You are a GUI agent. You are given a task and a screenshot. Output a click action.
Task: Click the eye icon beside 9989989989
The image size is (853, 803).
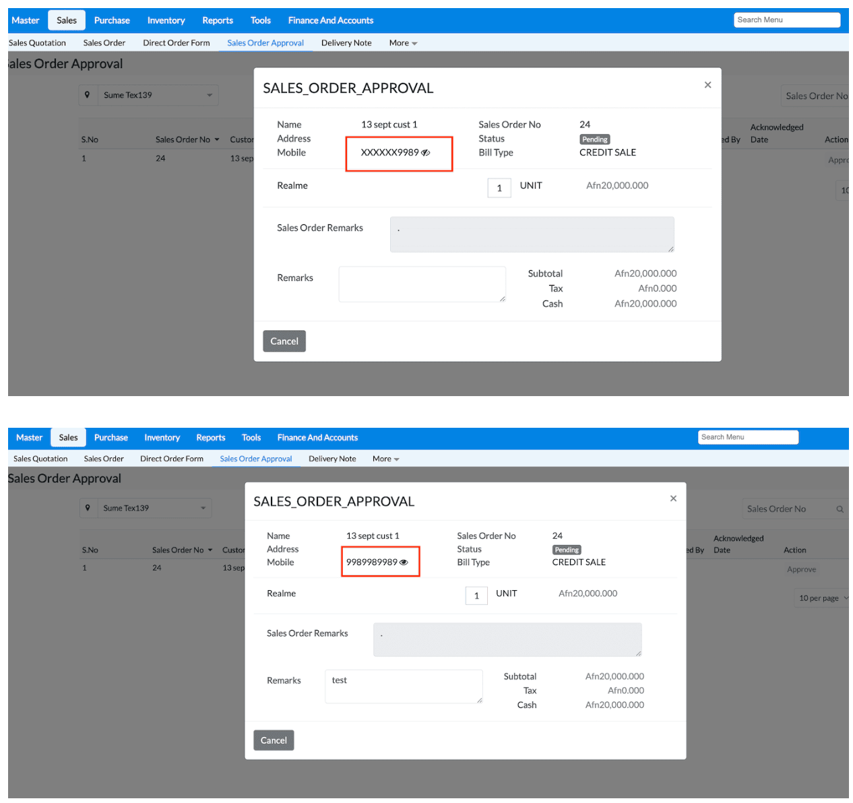click(404, 563)
